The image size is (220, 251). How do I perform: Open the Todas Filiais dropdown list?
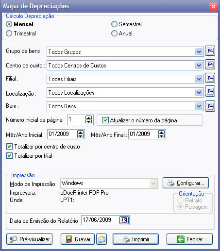click(x=199, y=79)
